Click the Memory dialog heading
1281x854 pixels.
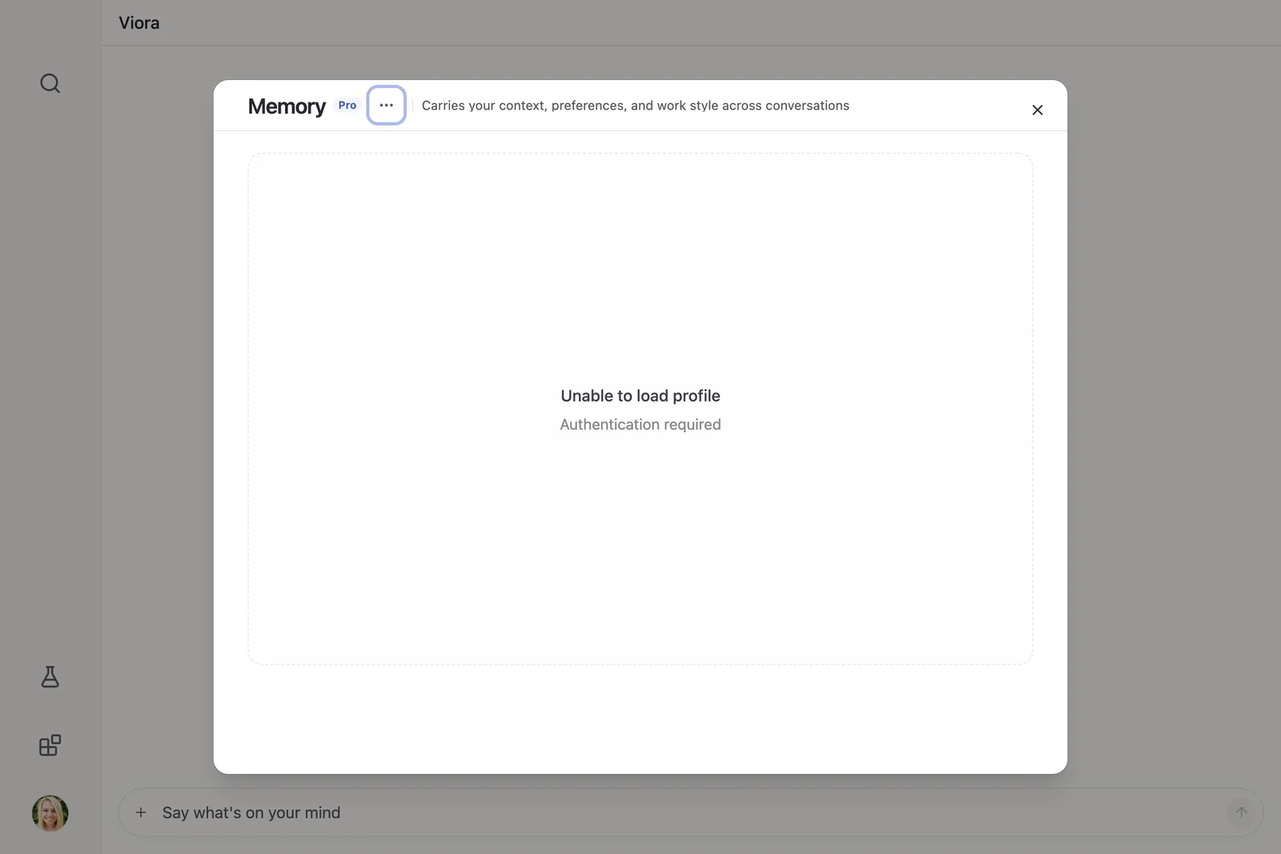287,106
